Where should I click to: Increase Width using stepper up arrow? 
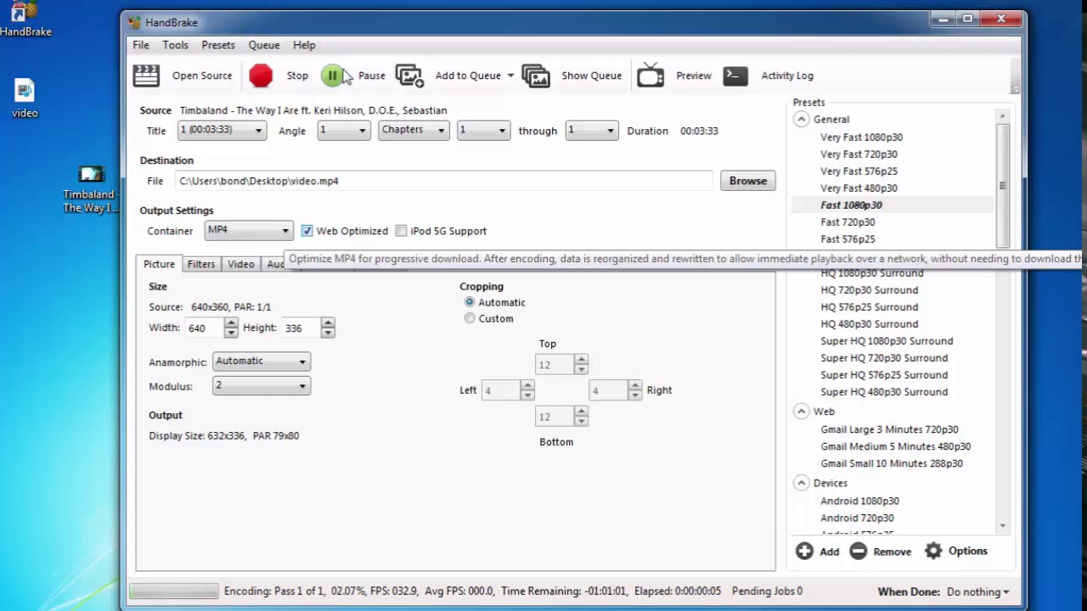[x=231, y=323]
